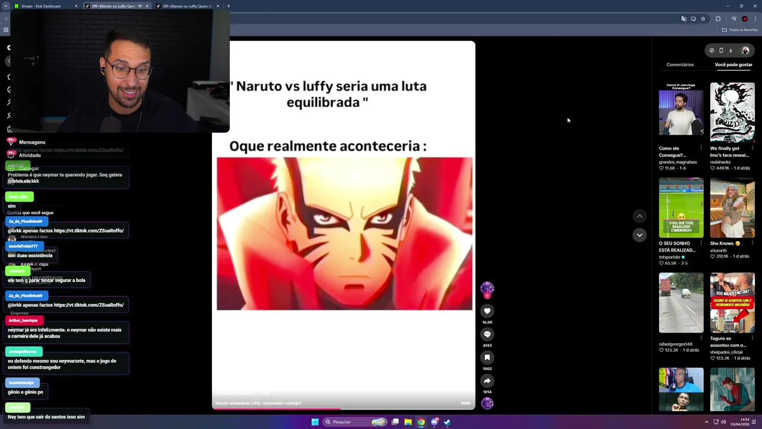The width and height of the screenshot is (762, 429).
Task: Open more options for Toguro video
Action: [752, 338]
